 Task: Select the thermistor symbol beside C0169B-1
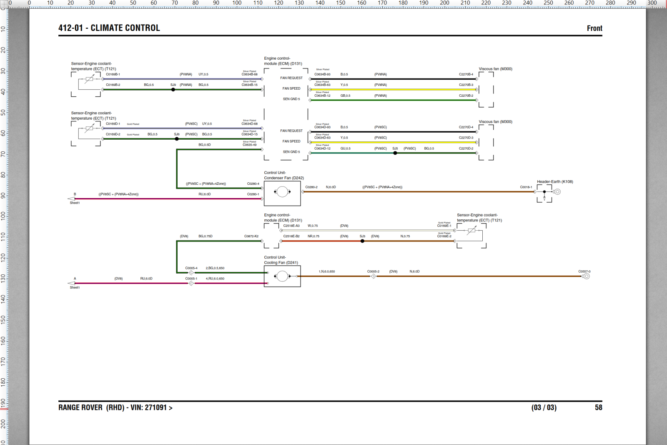(89, 79)
